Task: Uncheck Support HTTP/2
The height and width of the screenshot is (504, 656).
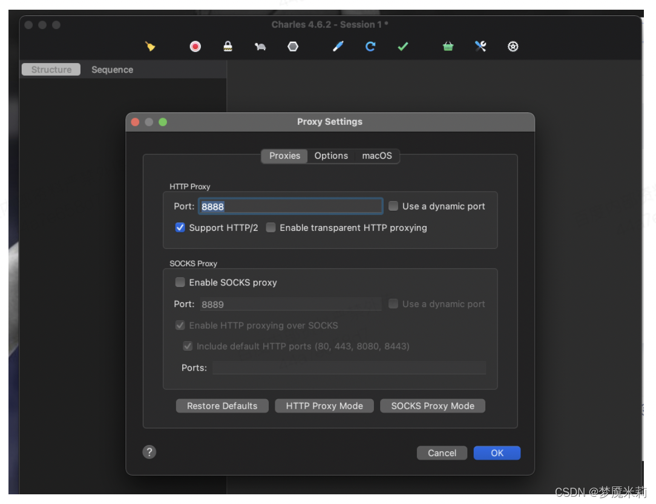Action: coord(180,228)
